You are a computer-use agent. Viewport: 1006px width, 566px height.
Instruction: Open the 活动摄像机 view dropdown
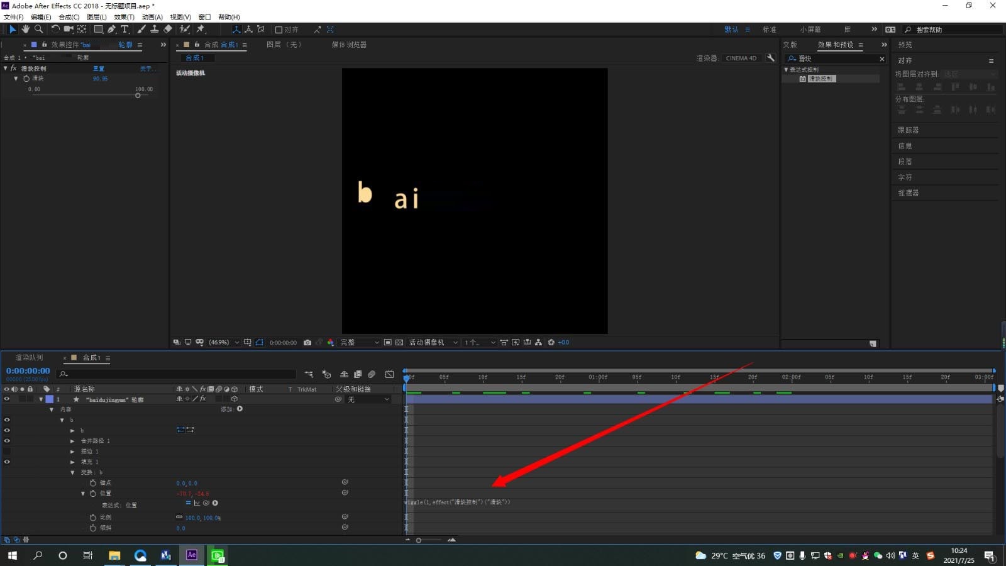point(433,343)
